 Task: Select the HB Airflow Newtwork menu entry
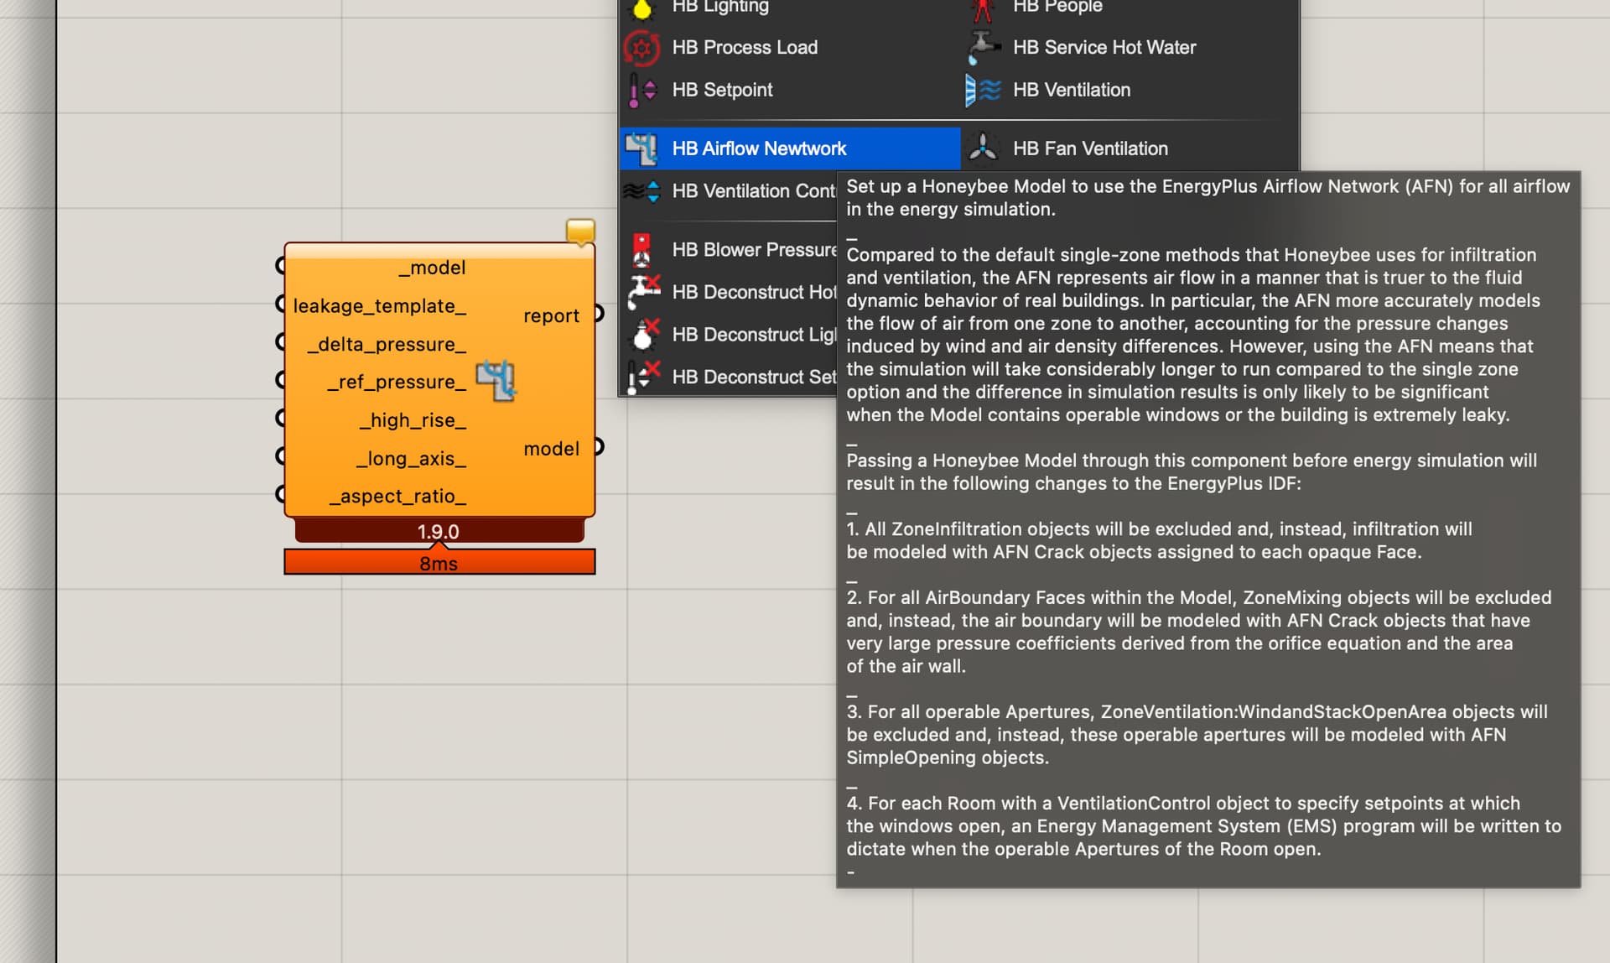(759, 148)
